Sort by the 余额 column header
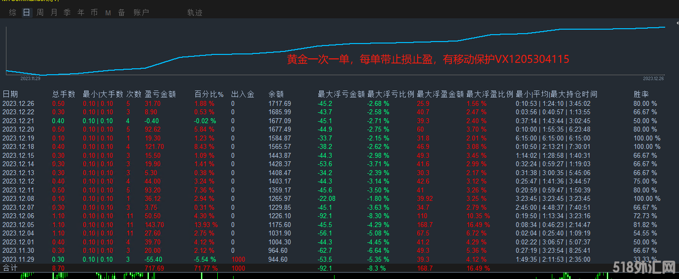 [x=276, y=94]
